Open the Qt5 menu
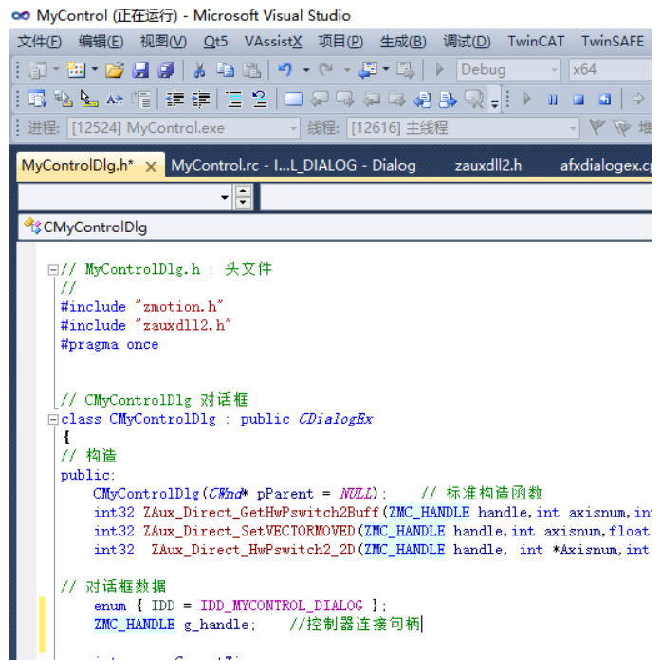 pos(216,42)
